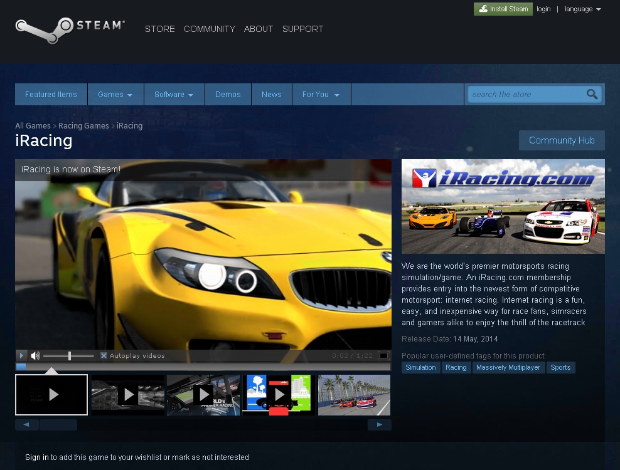
Task: Expand the Software dropdown menu
Action: pos(174,95)
